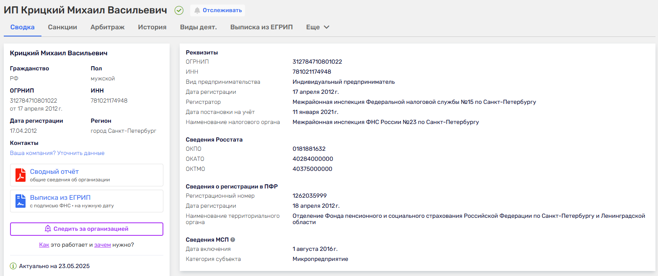
Task: Open the Сводный отчёт link
Action: [x=54, y=172]
